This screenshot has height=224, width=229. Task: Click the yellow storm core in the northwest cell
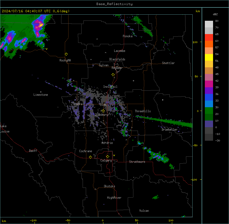point(41,25)
